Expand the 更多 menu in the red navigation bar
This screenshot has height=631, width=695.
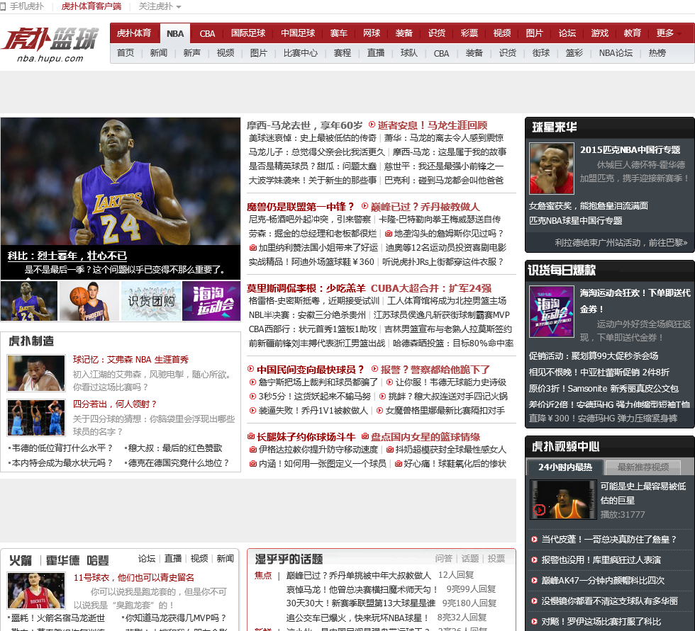[668, 33]
